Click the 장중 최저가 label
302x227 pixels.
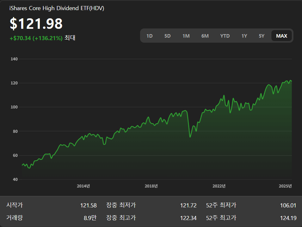pyautogui.click(x=121, y=205)
